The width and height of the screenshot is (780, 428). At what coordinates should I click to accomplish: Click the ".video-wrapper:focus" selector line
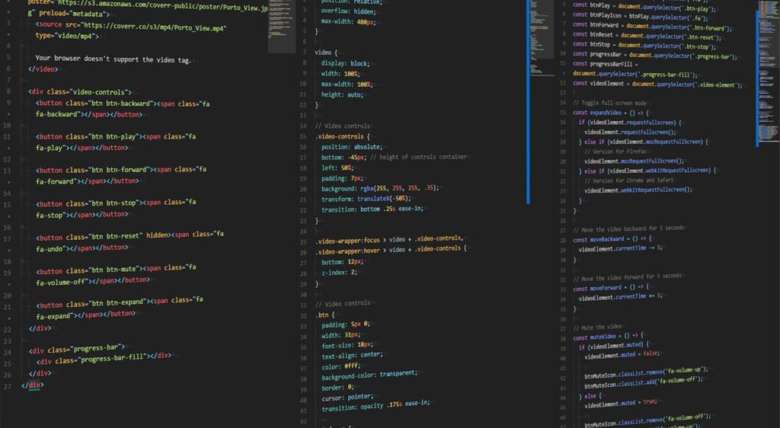389,240
